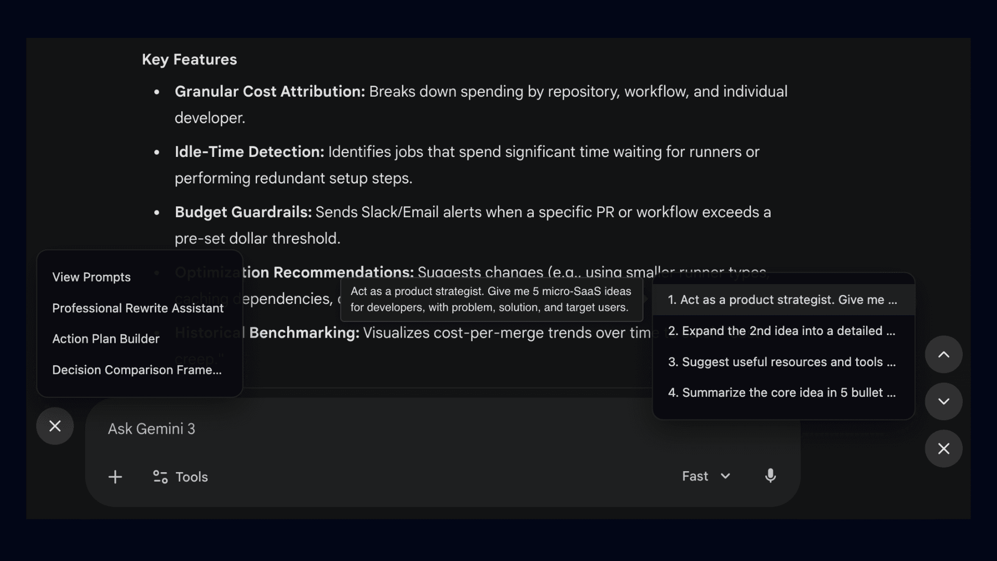The height and width of the screenshot is (561, 997).
Task: Close the prompts menu with left X button
Action: pos(55,426)
